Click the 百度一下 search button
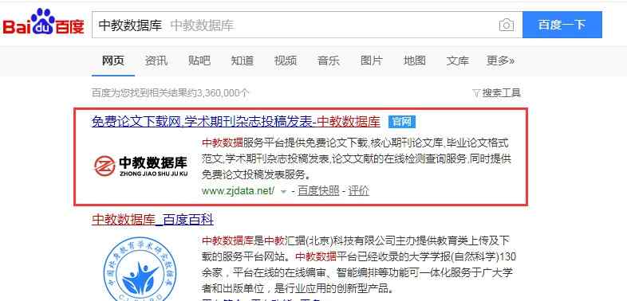Image resolution: width=627 pixels, height=301 pixels. coord(562,25)
